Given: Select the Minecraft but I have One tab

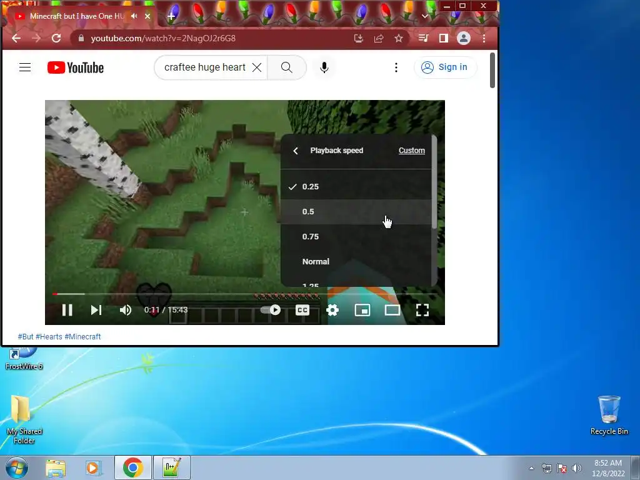Looking at the screenshot, I should (77, 16).
